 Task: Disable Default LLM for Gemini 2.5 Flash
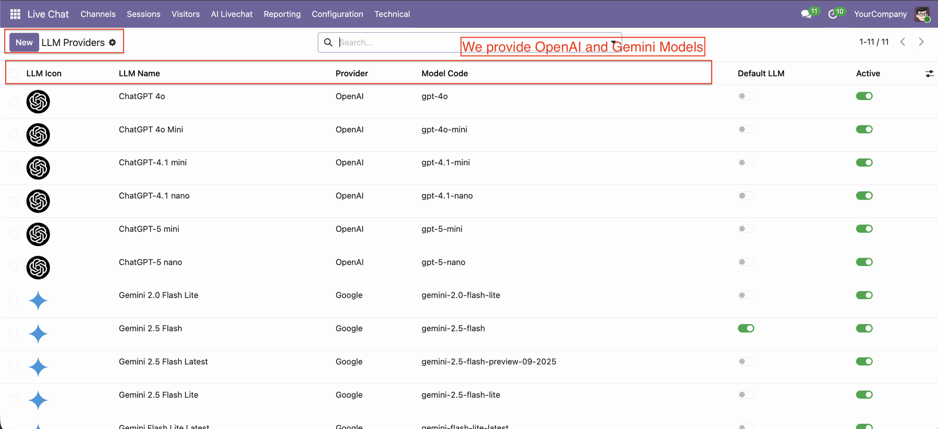[746, 328]
